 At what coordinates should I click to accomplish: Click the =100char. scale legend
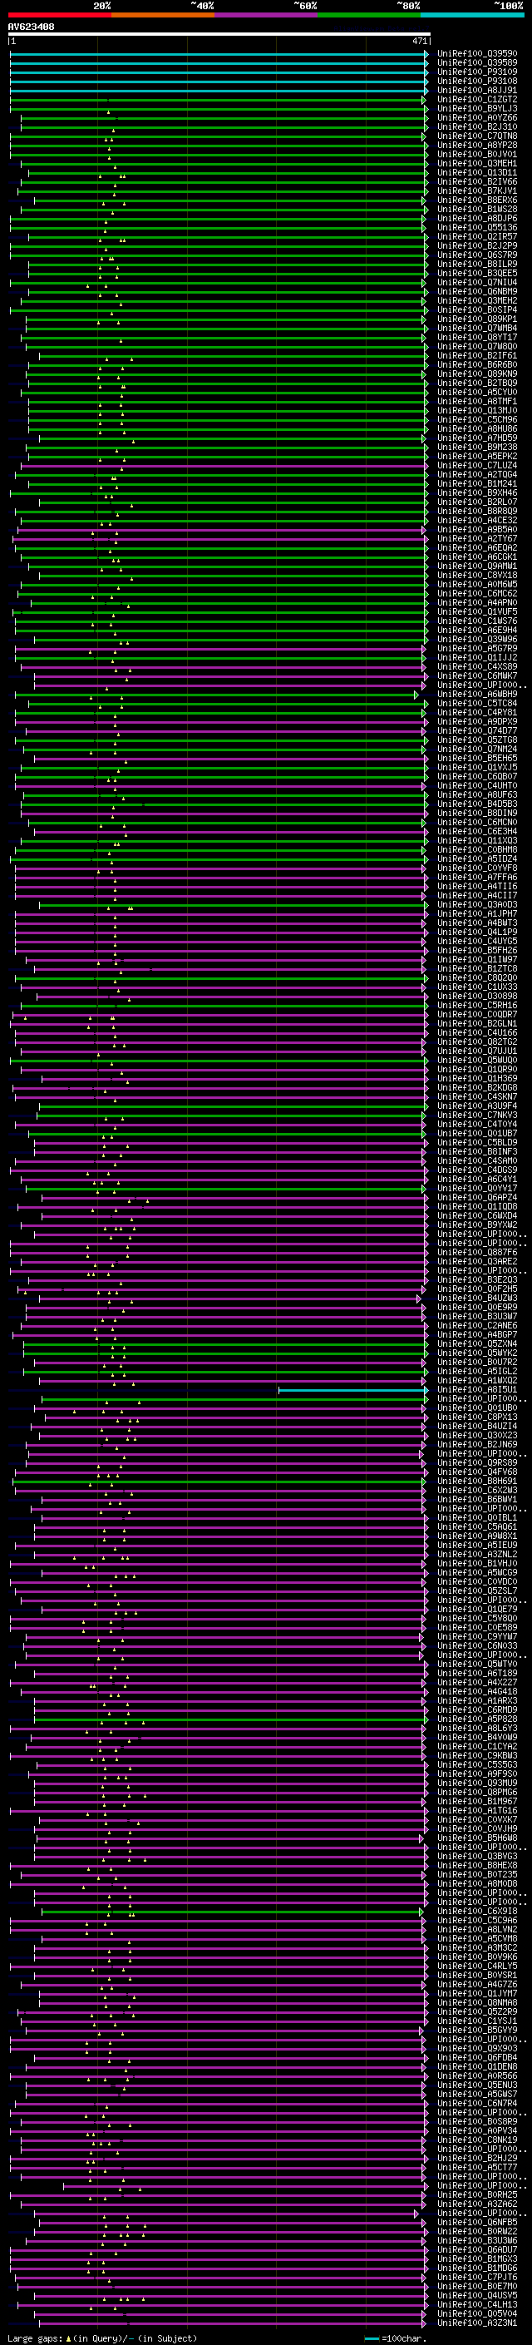[395, 2338]
